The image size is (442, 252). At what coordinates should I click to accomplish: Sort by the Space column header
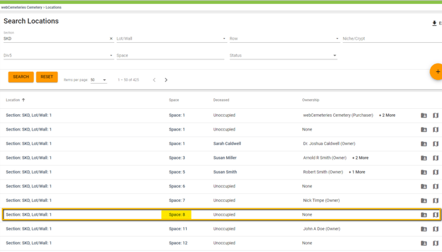click(174, 100)
